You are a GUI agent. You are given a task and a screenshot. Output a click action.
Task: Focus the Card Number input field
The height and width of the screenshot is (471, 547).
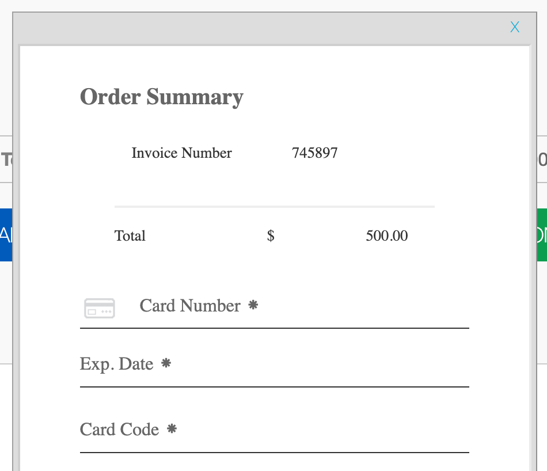pos(274,306)
